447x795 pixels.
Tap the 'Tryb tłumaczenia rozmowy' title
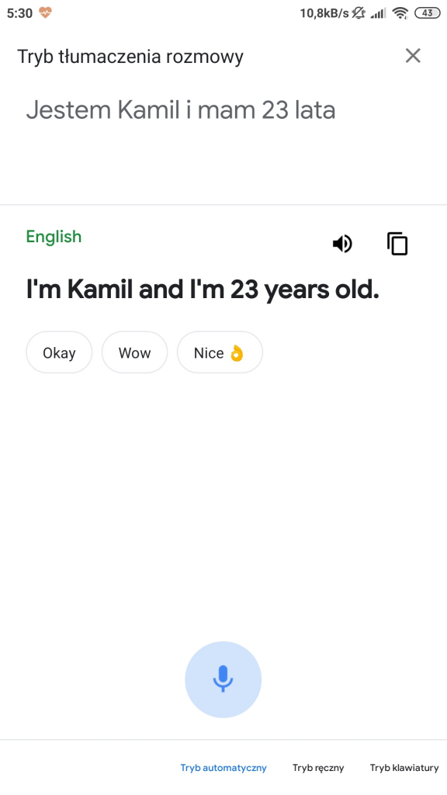point(130,56)
